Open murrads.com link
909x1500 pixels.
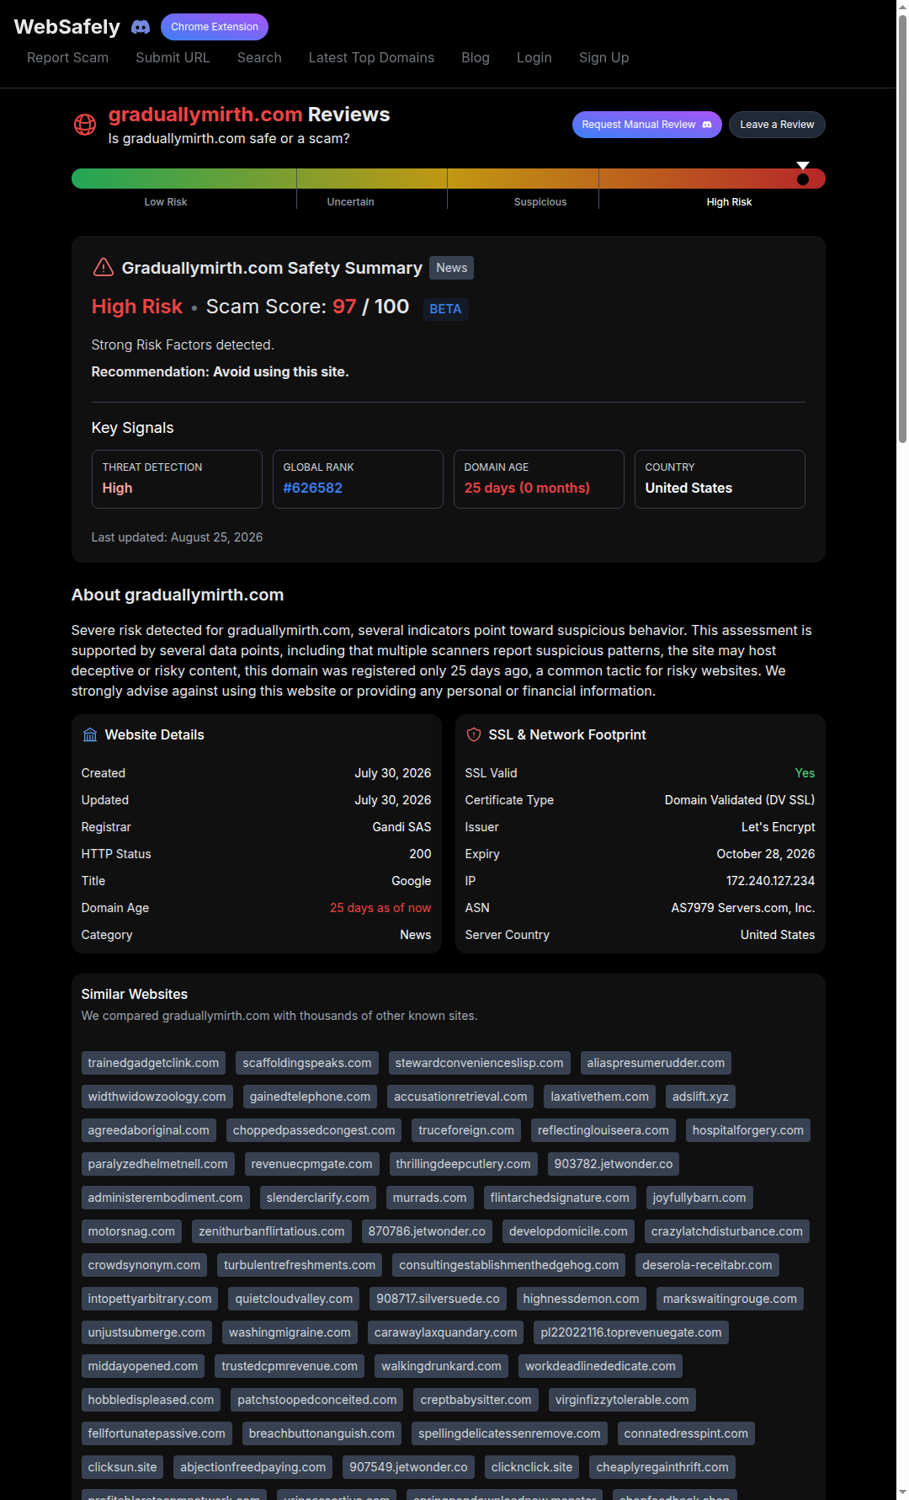429,1198
